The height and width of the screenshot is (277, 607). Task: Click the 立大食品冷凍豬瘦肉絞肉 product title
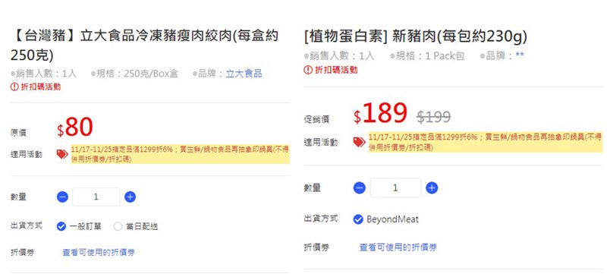click(x=144, y=46)
